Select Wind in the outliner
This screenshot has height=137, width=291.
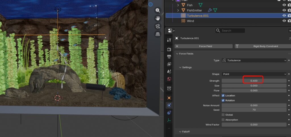click(190, 21)
